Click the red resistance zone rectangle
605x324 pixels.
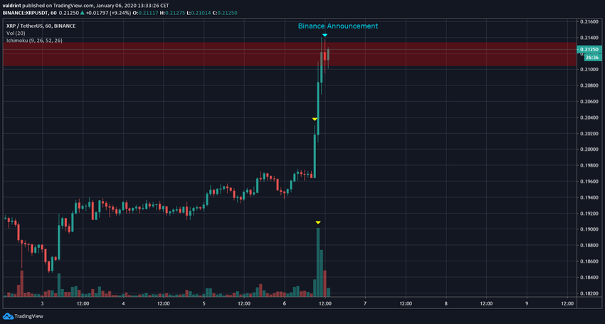[290, 54]
